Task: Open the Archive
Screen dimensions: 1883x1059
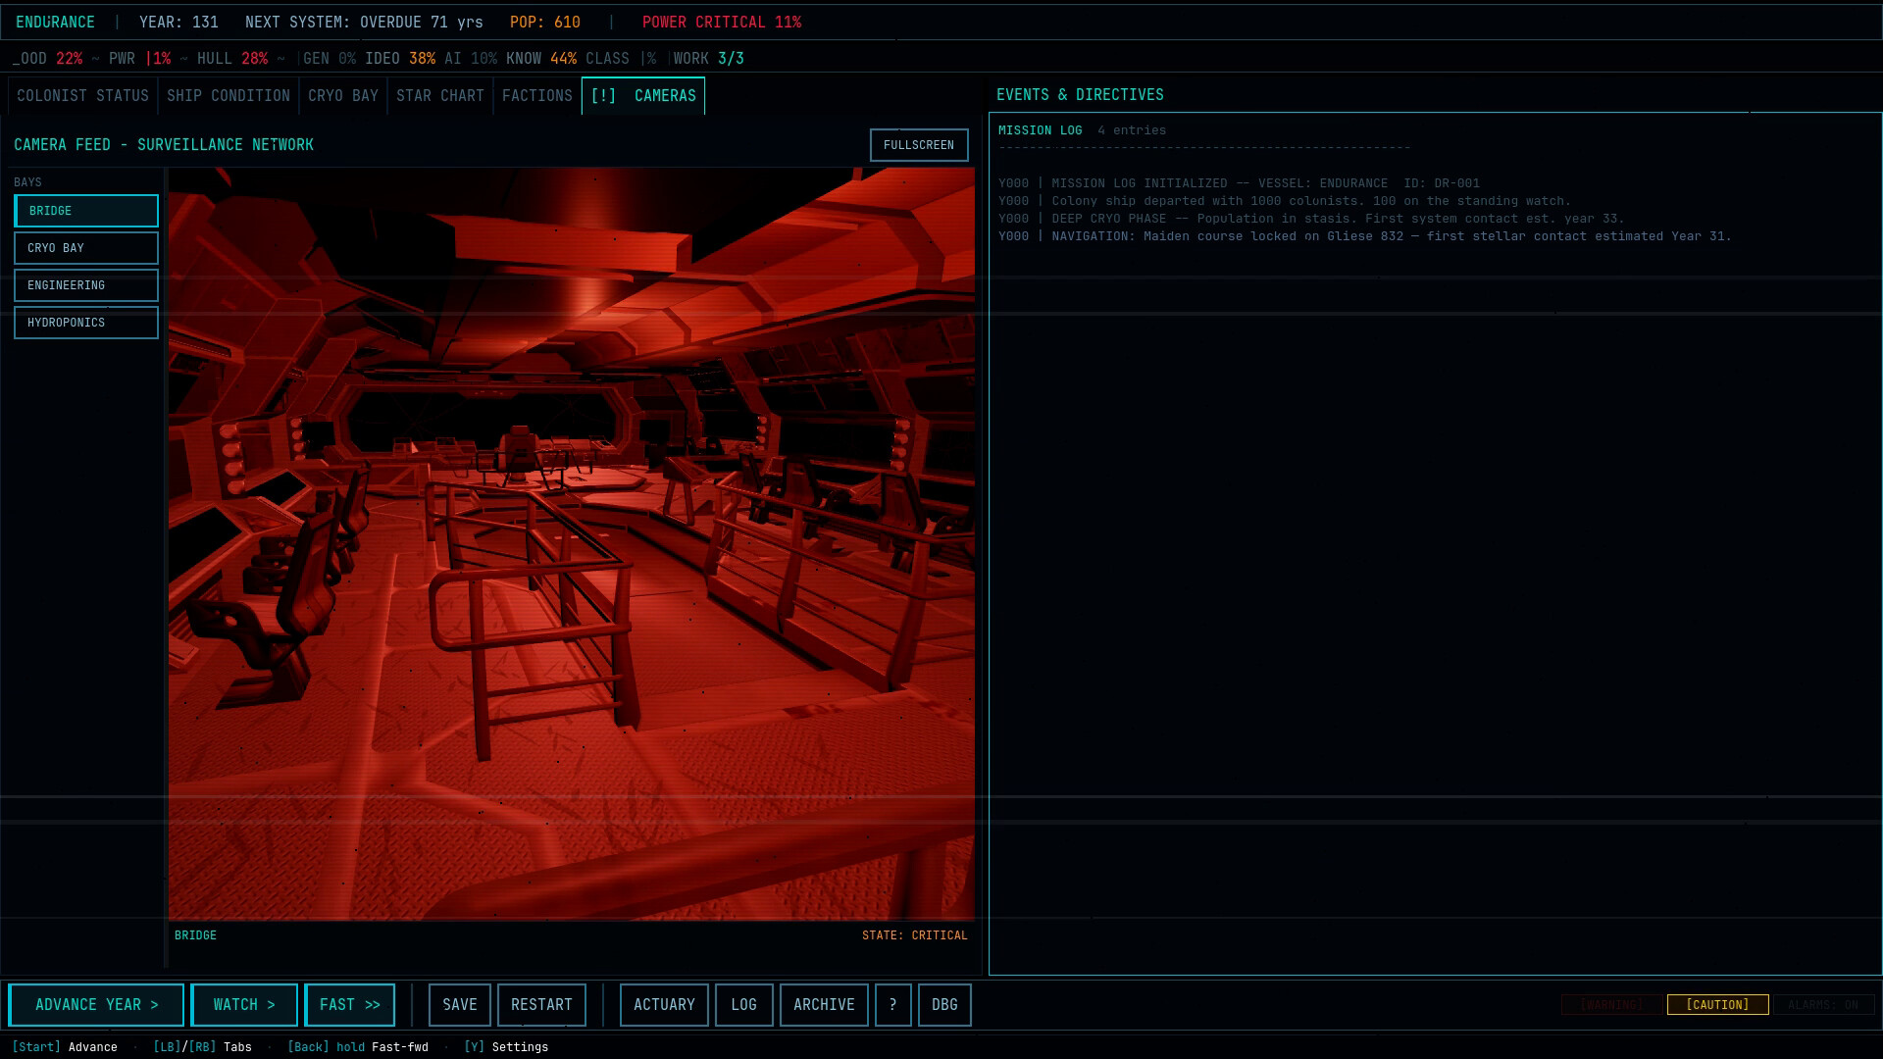Action: [824, 1005]
